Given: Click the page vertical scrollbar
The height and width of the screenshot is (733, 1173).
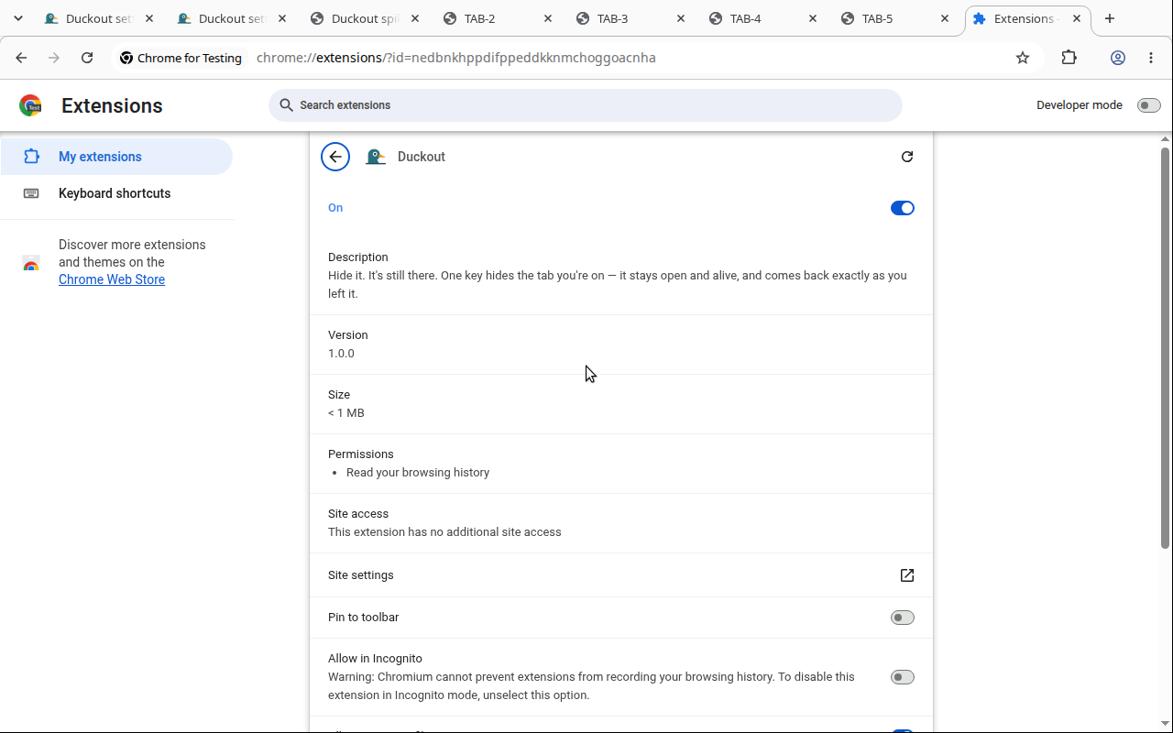Looking at the screenshot, I should point(1166,348).
